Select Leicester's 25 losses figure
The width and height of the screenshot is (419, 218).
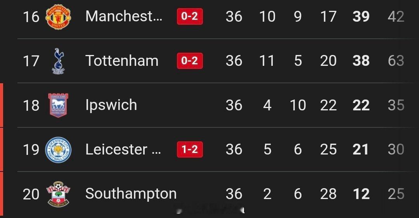point(328,149)
